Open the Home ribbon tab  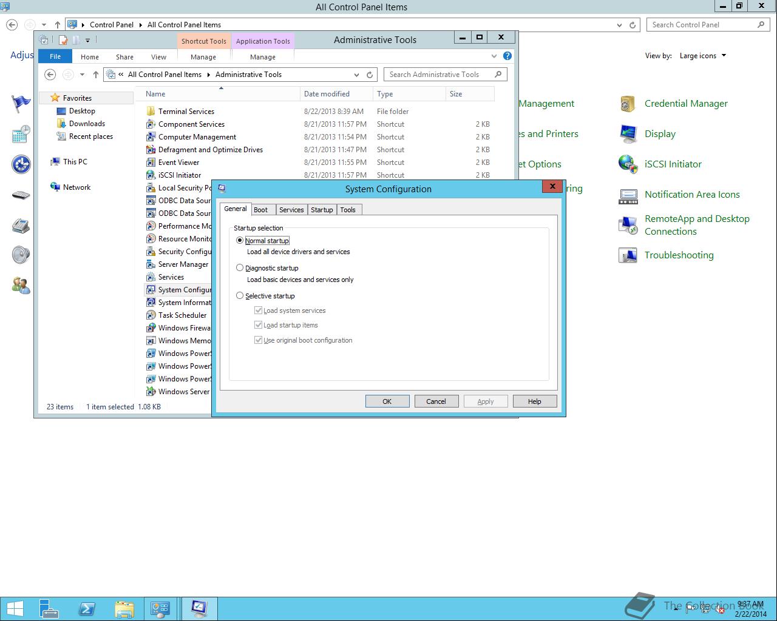coord(90,56)
